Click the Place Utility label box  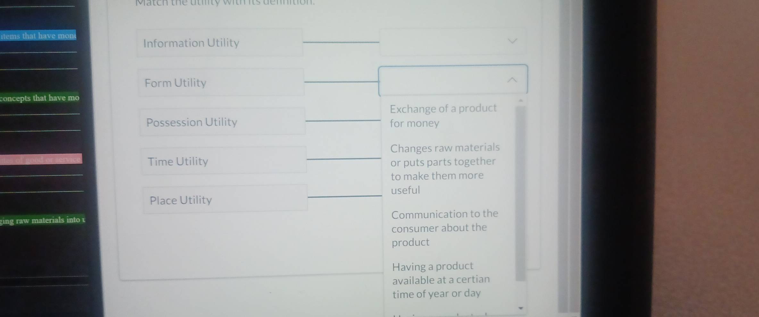coord(225,200)
